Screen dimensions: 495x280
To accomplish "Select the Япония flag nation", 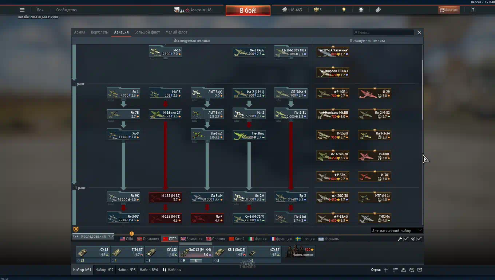I will 215,239.
